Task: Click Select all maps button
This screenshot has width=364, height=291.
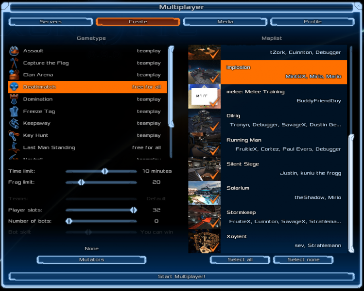Action: [240, 259]
